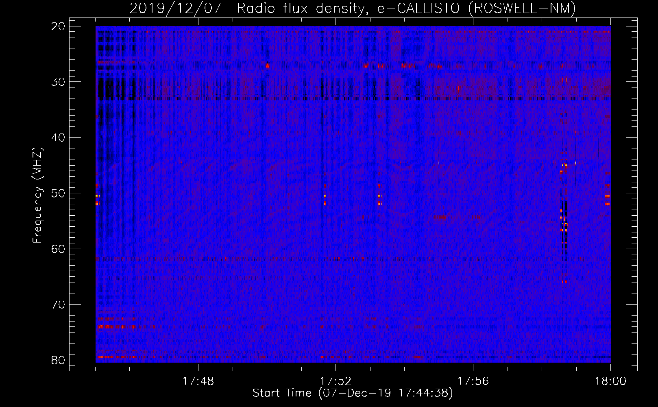Click the 40 MHz frequency tick label

tap(59, 138)
